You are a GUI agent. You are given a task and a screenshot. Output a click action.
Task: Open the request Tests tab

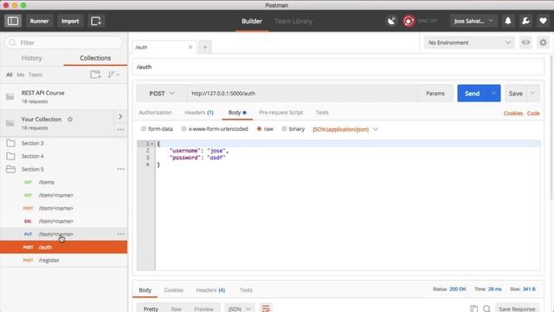click(x=322, y=113)
